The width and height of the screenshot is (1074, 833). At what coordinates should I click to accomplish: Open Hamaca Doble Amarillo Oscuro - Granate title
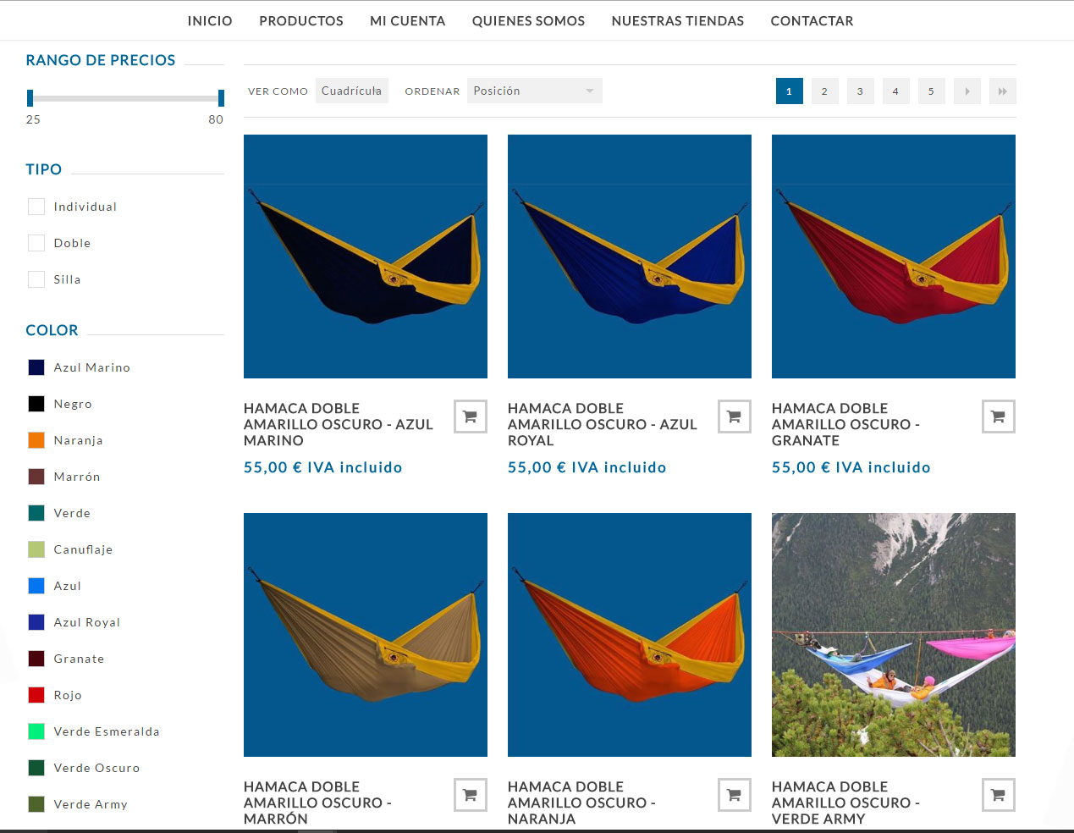[x=846, y=424]
